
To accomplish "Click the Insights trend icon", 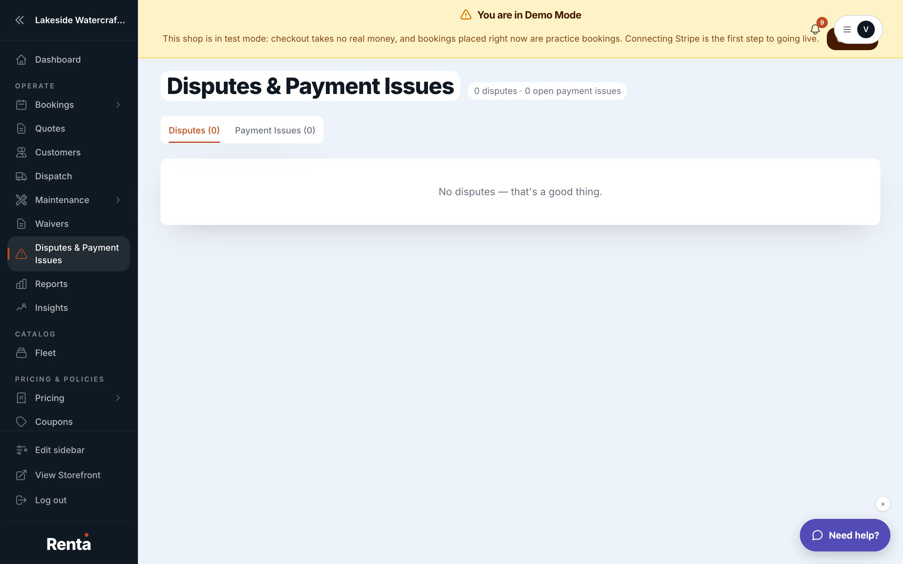I will click(21, 308).
